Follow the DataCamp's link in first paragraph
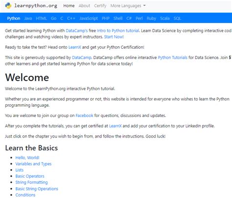Viewport: 232px width, 198px height. (77, 31)
